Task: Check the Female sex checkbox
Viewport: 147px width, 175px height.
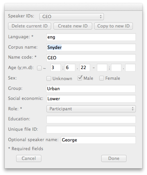Action: (102, 78)
